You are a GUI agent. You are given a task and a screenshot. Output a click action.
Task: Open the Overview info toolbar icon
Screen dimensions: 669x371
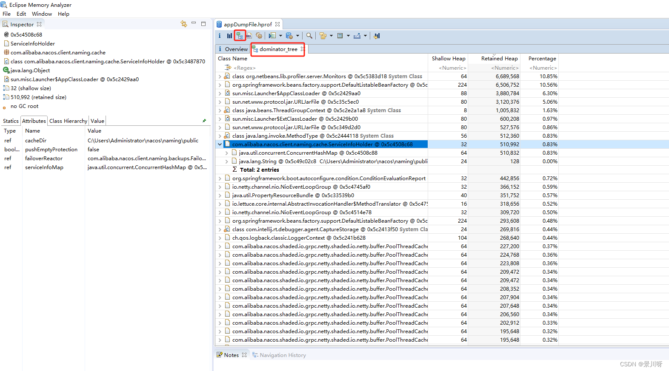coord(220,36)
